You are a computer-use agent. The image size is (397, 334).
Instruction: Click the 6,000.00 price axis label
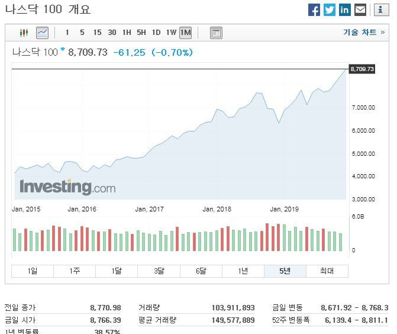pos(363,131)
